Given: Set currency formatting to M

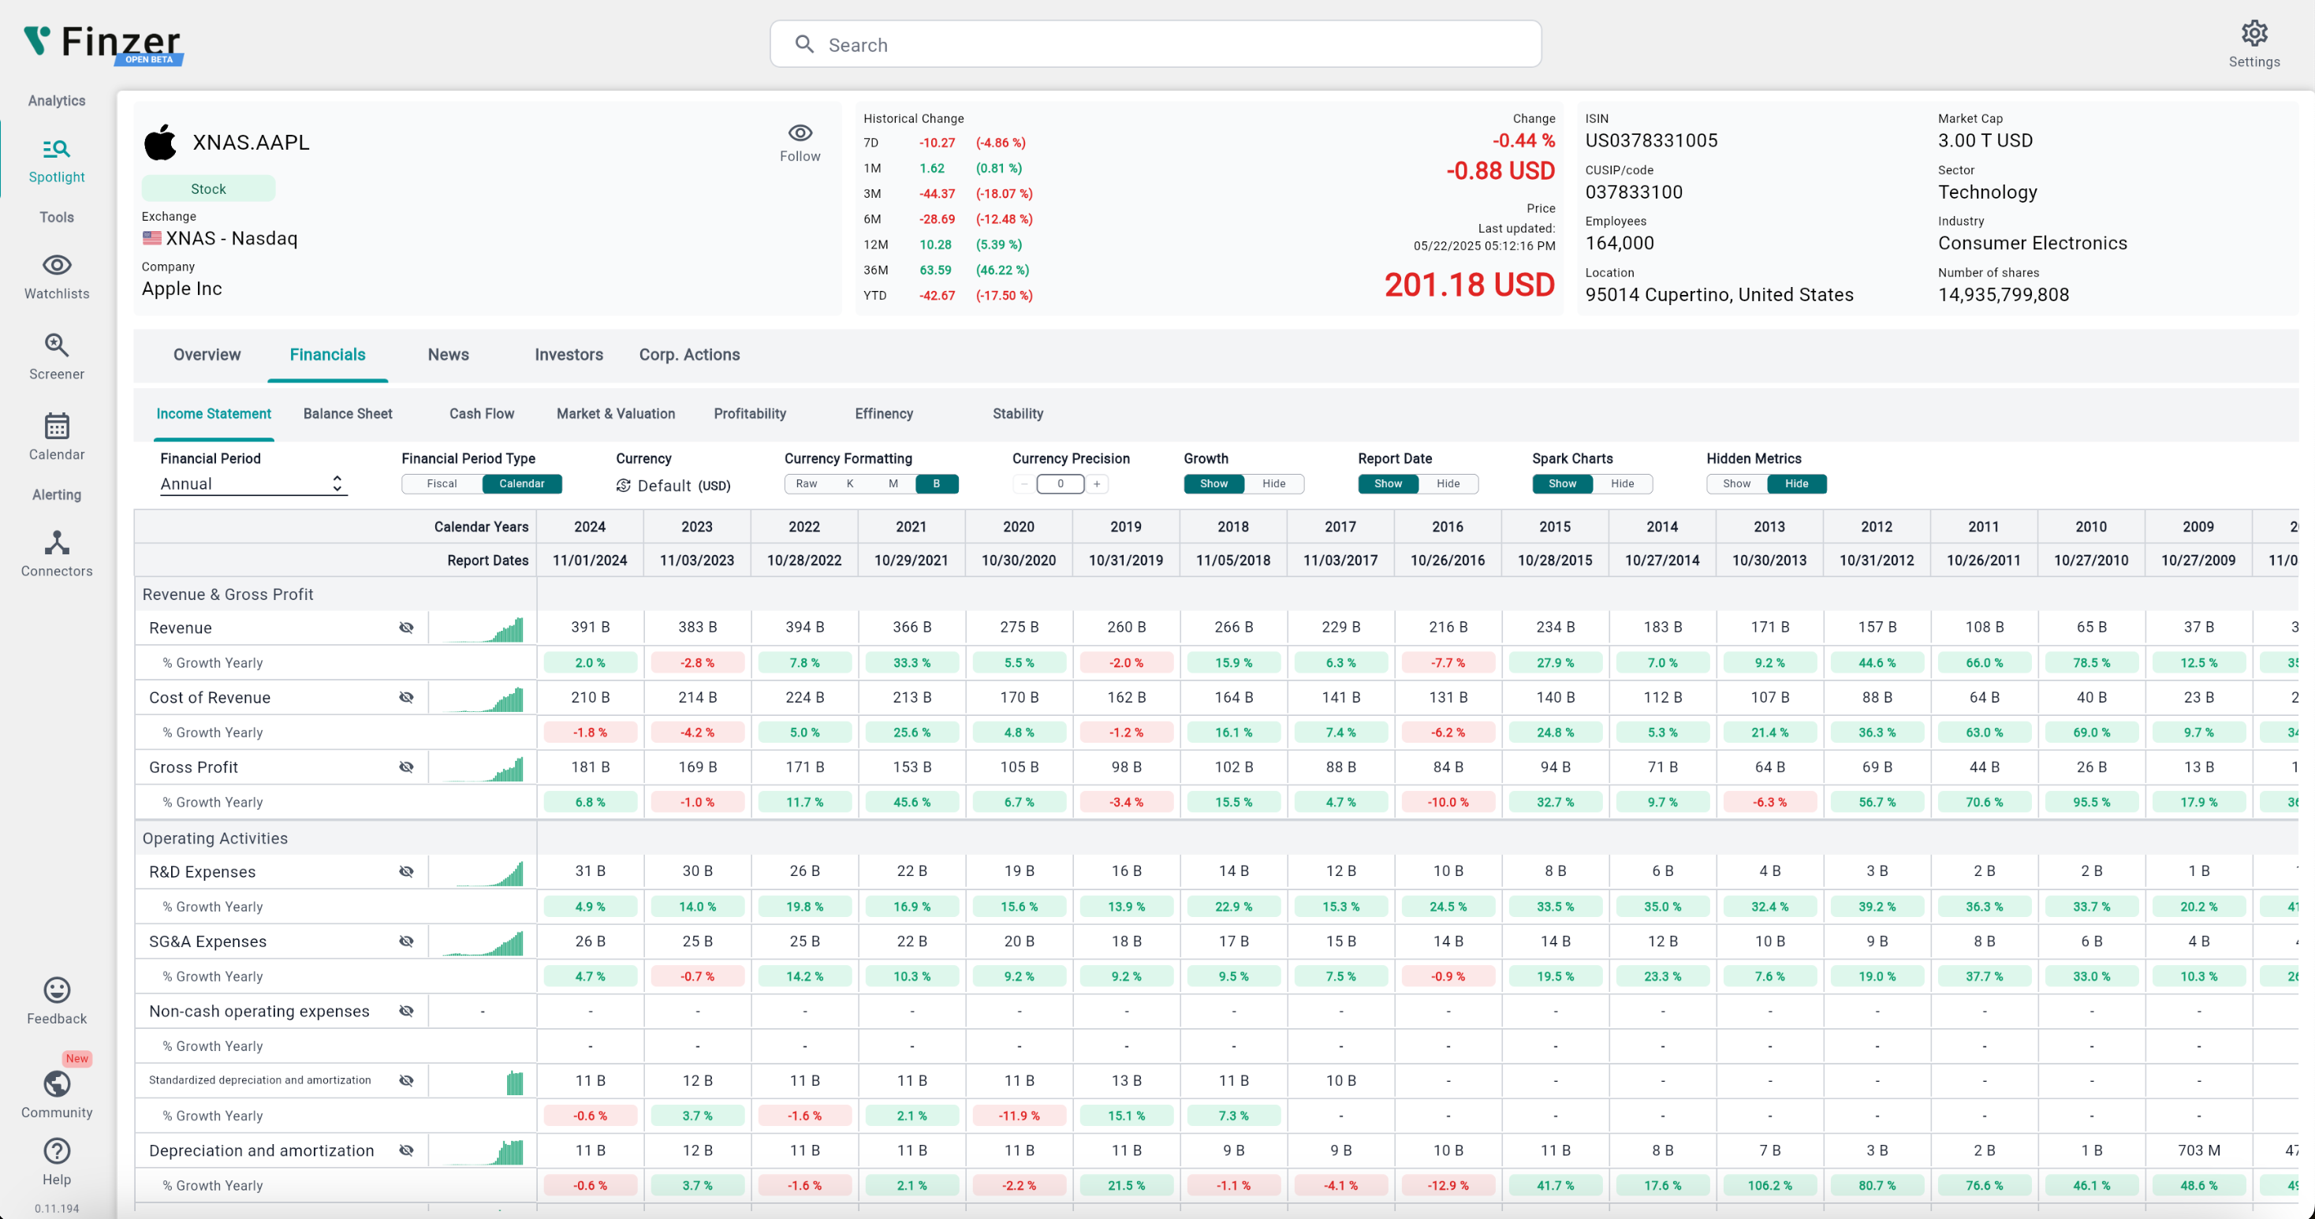Looking at the screenshot, I should point(893,483).
